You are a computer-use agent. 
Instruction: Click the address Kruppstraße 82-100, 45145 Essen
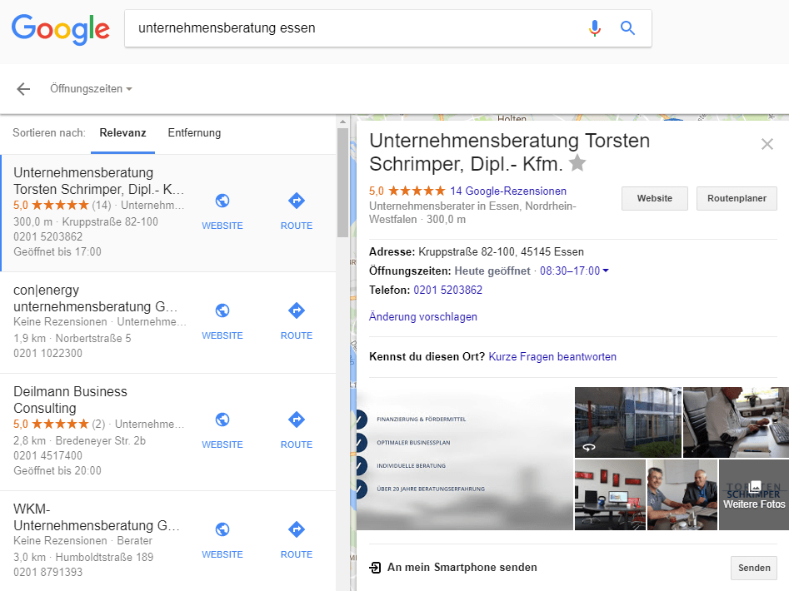(x=502, y=251)
